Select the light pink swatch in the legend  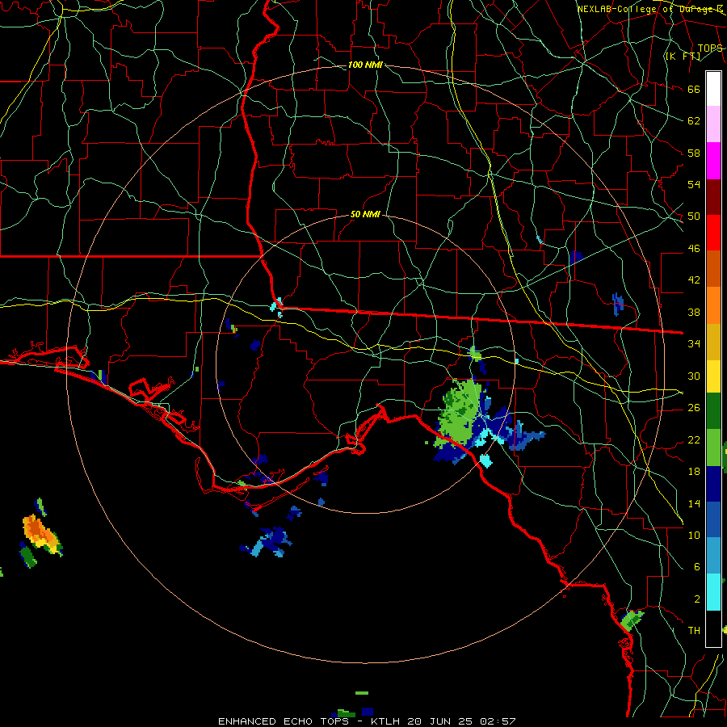pyautogui.click(x=713, y=124)
